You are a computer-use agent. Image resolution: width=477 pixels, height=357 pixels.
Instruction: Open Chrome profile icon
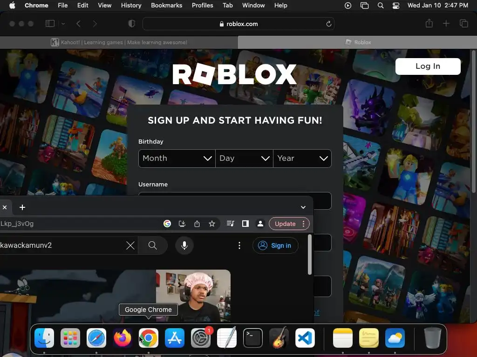tap(260, 224)
